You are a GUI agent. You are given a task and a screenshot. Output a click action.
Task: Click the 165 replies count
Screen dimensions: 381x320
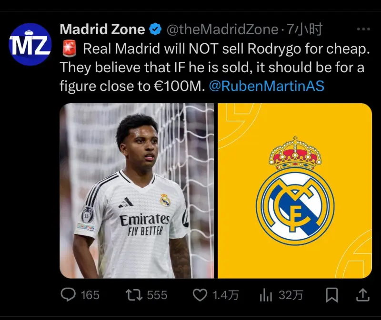90,295
